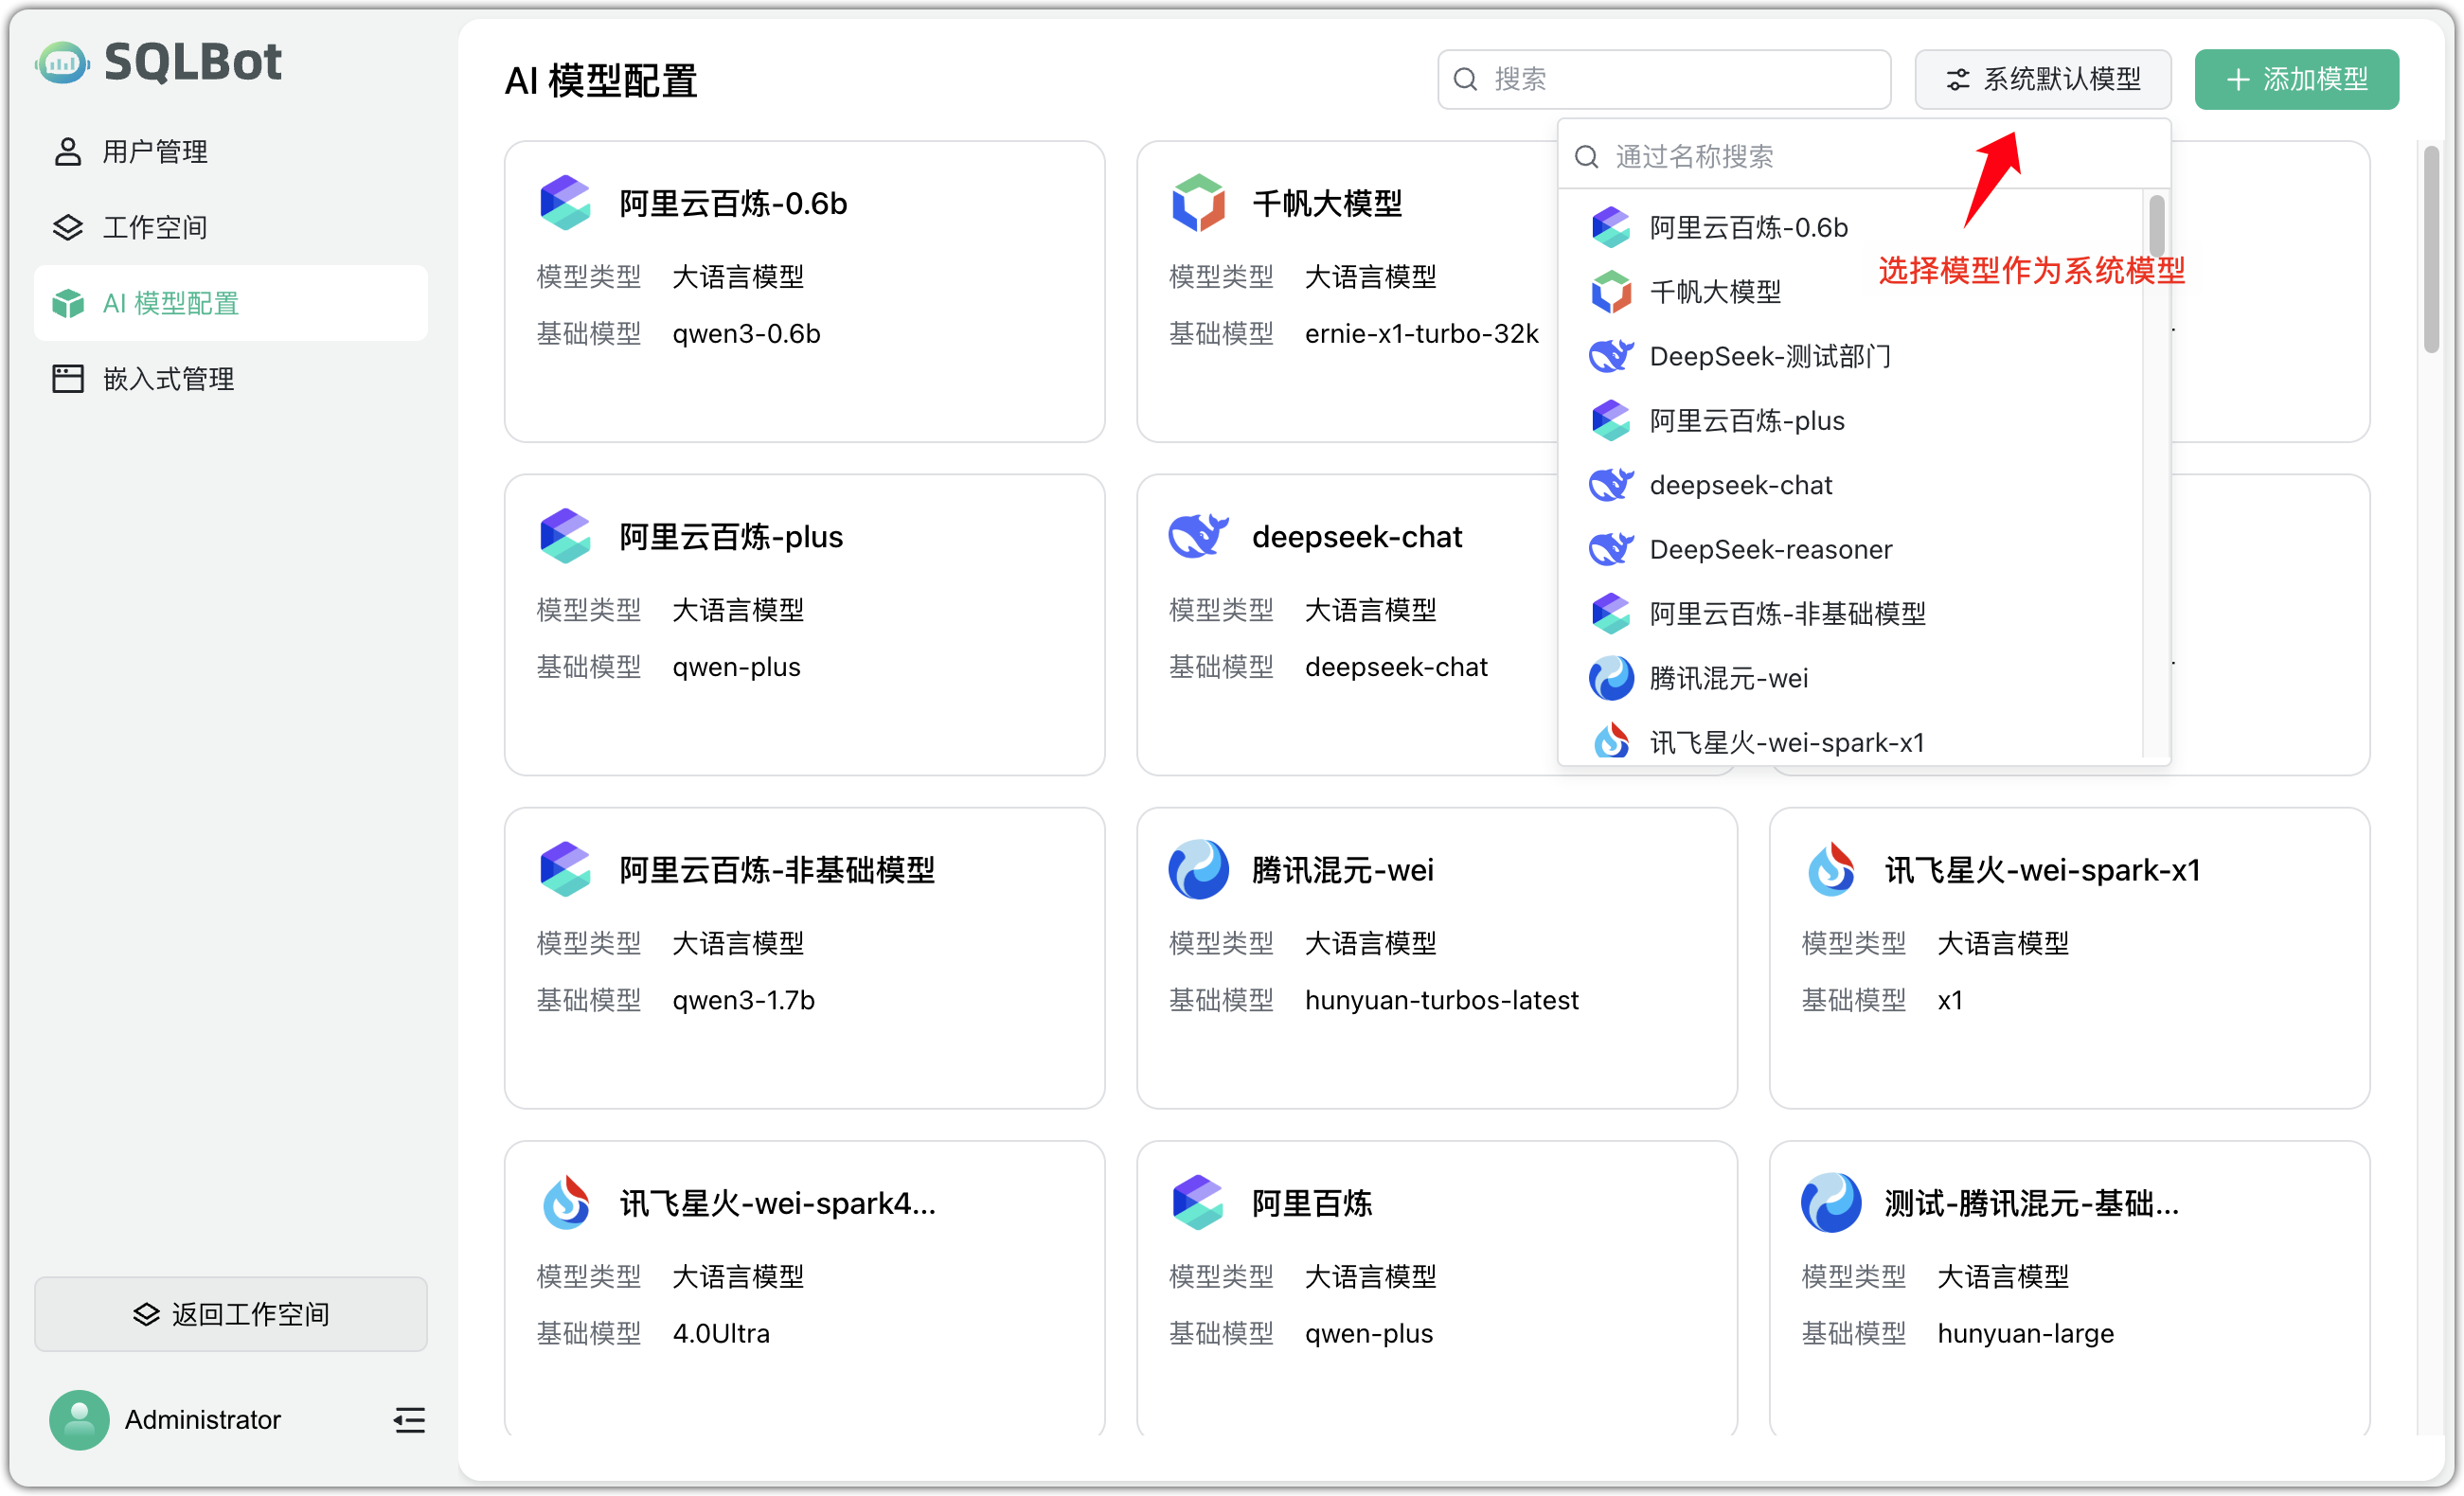
Task: Click the AI 模型配置 cube icon
Action: click(x=67, y=303)
